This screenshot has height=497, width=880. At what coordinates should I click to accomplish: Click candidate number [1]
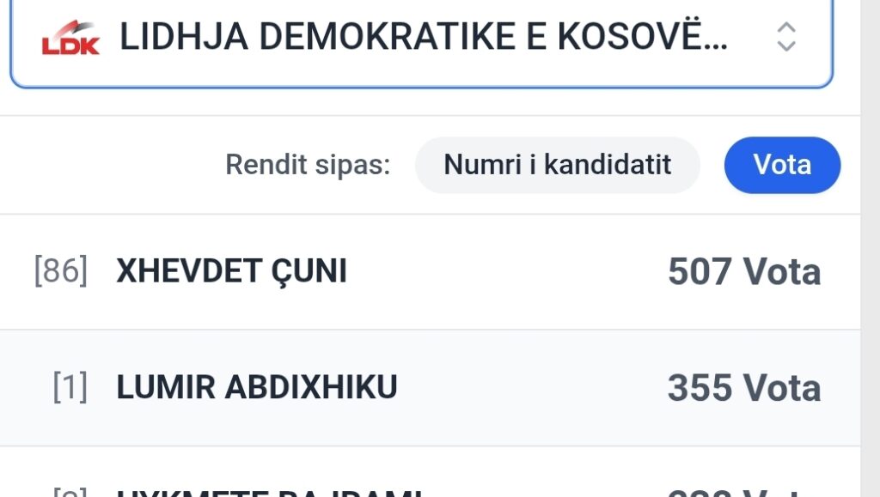[70, 388]
